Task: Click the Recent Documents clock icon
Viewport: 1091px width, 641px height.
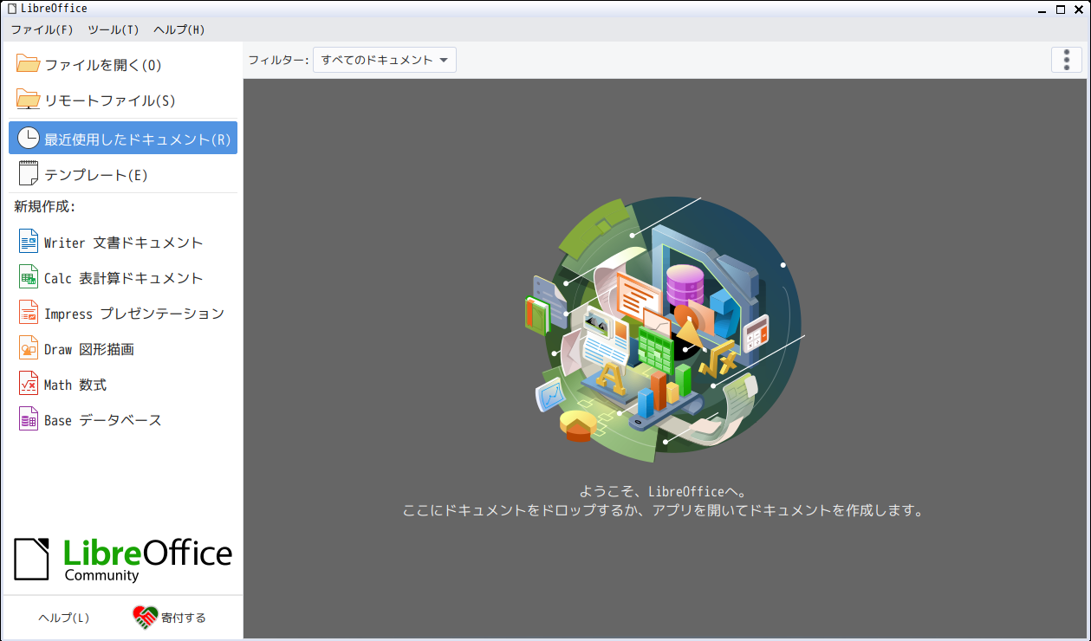Action: (29, 138)
